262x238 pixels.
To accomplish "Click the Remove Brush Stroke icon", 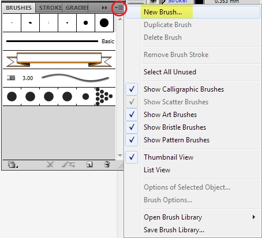I will tap(50, 165).
